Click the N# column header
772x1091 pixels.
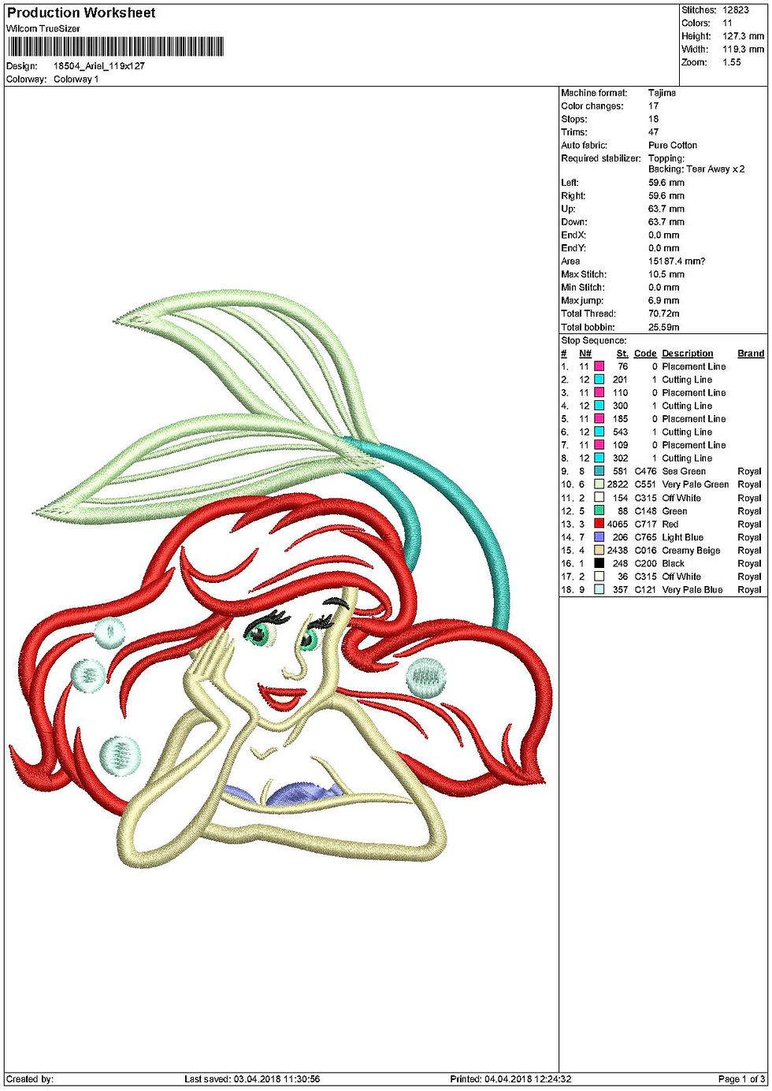[585, 354]
